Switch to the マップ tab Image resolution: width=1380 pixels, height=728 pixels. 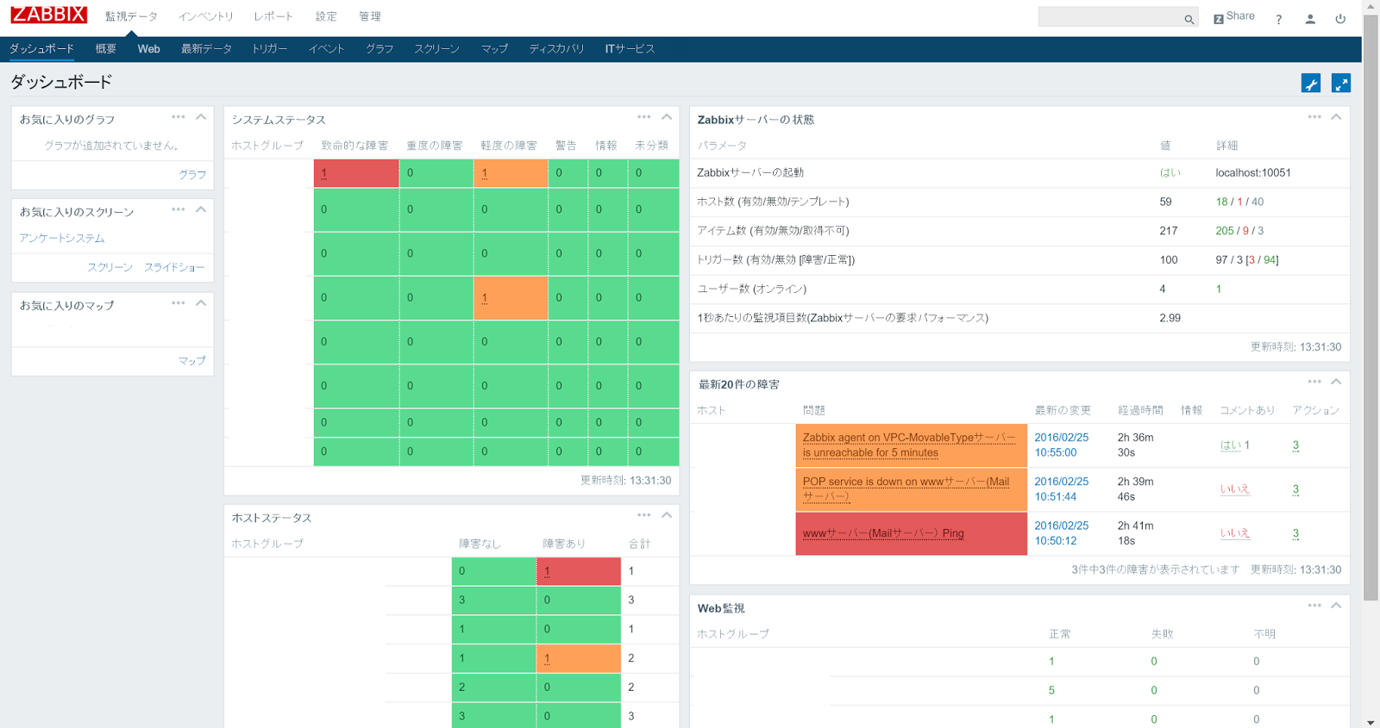point(494,49)
